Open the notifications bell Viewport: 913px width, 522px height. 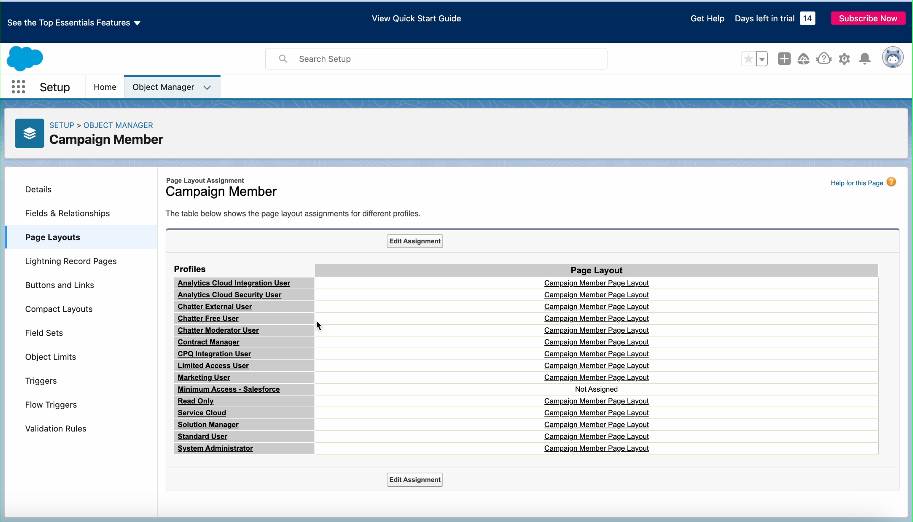point(865,59)
